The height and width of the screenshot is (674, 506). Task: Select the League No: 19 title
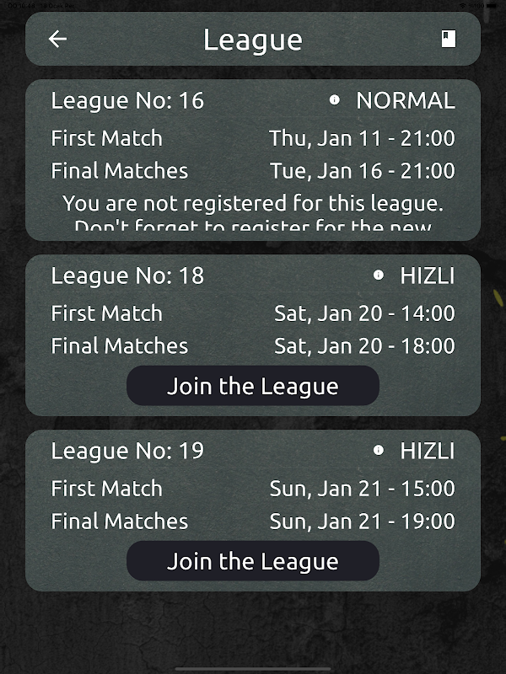[127, 451]
